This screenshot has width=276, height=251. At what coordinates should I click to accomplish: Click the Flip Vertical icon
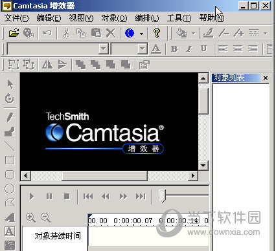click(x=63, y=65)
